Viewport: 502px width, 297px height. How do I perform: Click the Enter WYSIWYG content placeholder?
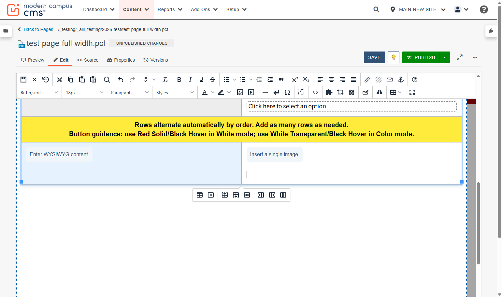(59, 155)
